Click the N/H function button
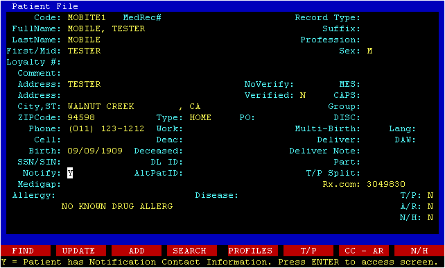445x268 pixels. click(419, 251)
